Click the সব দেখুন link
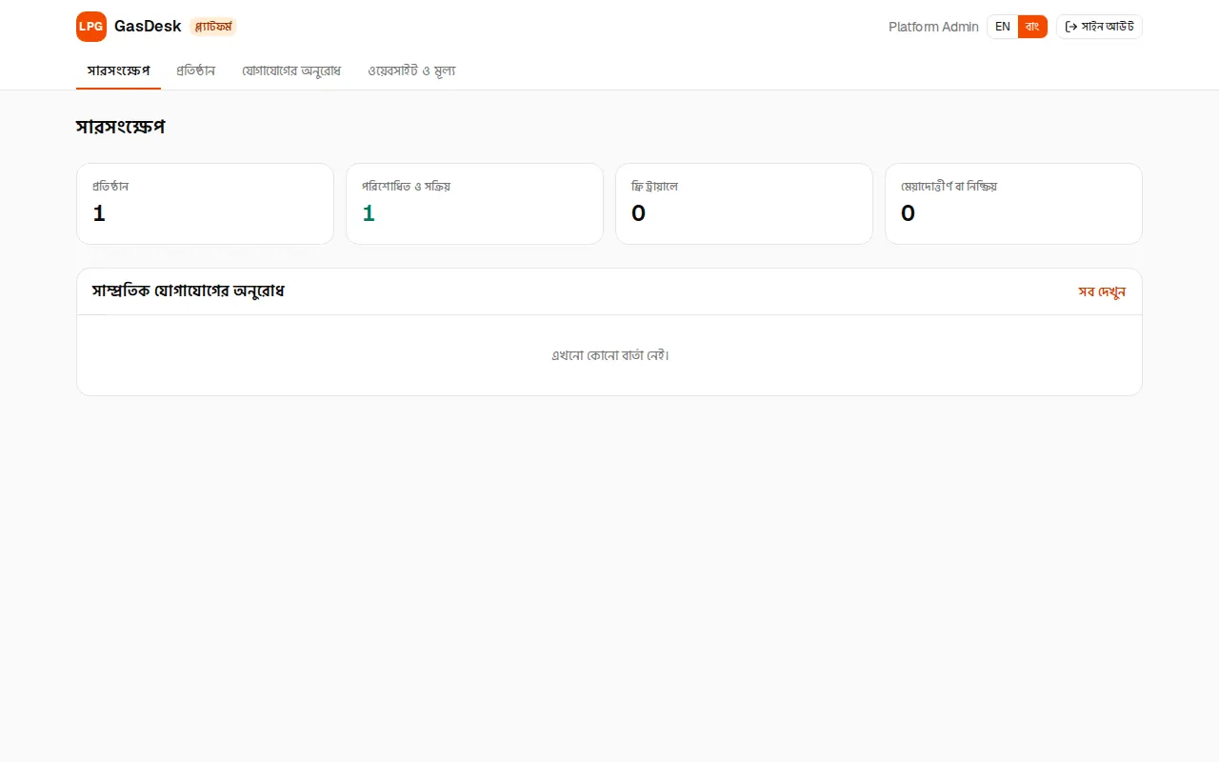This screenshot has height=762, width=1219. [x=1102, y=291]
